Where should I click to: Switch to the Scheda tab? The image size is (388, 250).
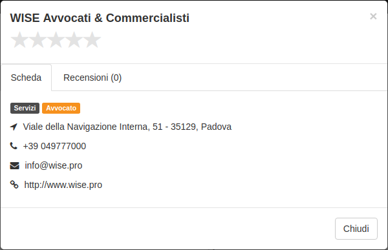coord(27,78)
